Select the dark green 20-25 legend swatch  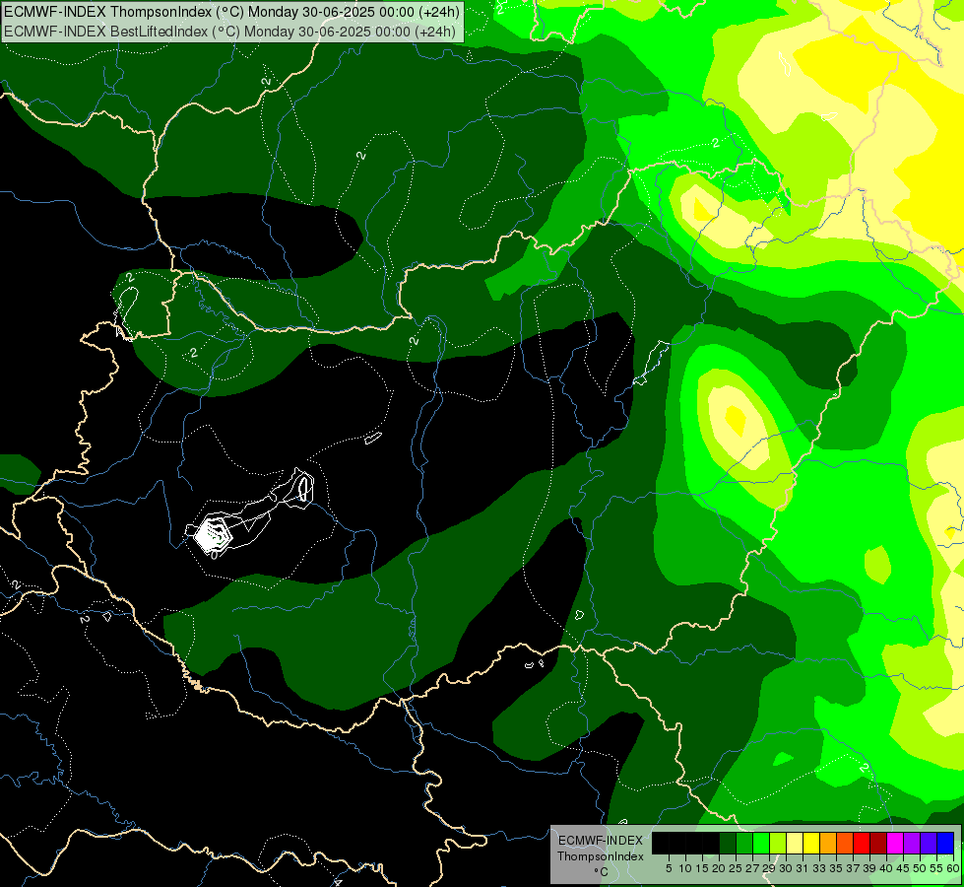[x=728, y=843]
